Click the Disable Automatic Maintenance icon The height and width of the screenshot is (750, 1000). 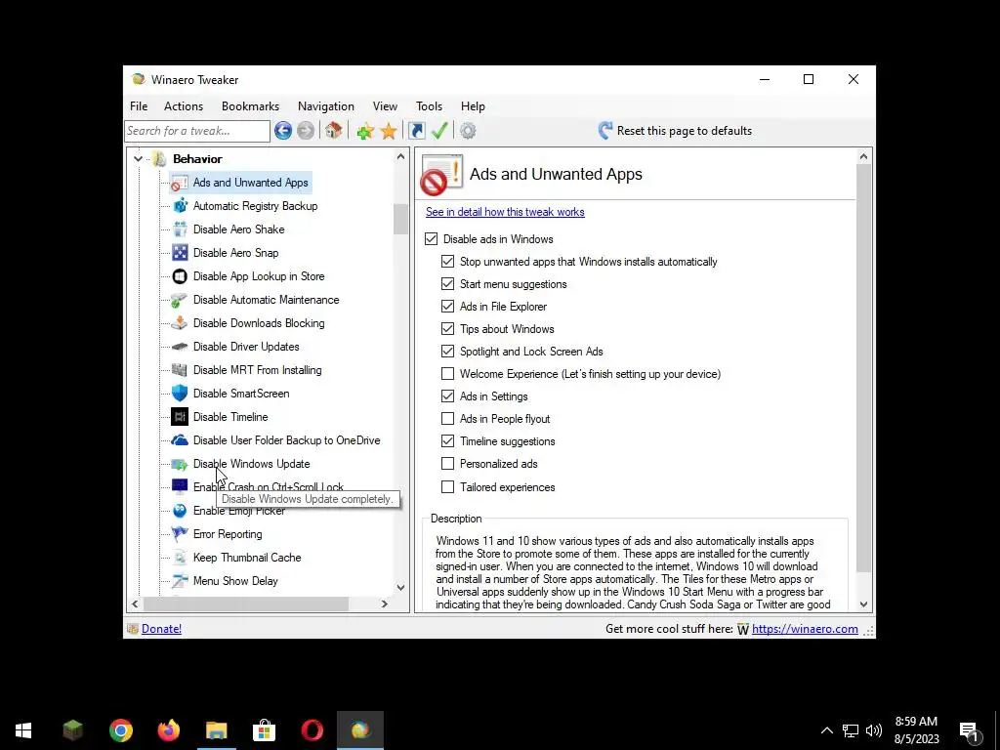coord(180,300)
